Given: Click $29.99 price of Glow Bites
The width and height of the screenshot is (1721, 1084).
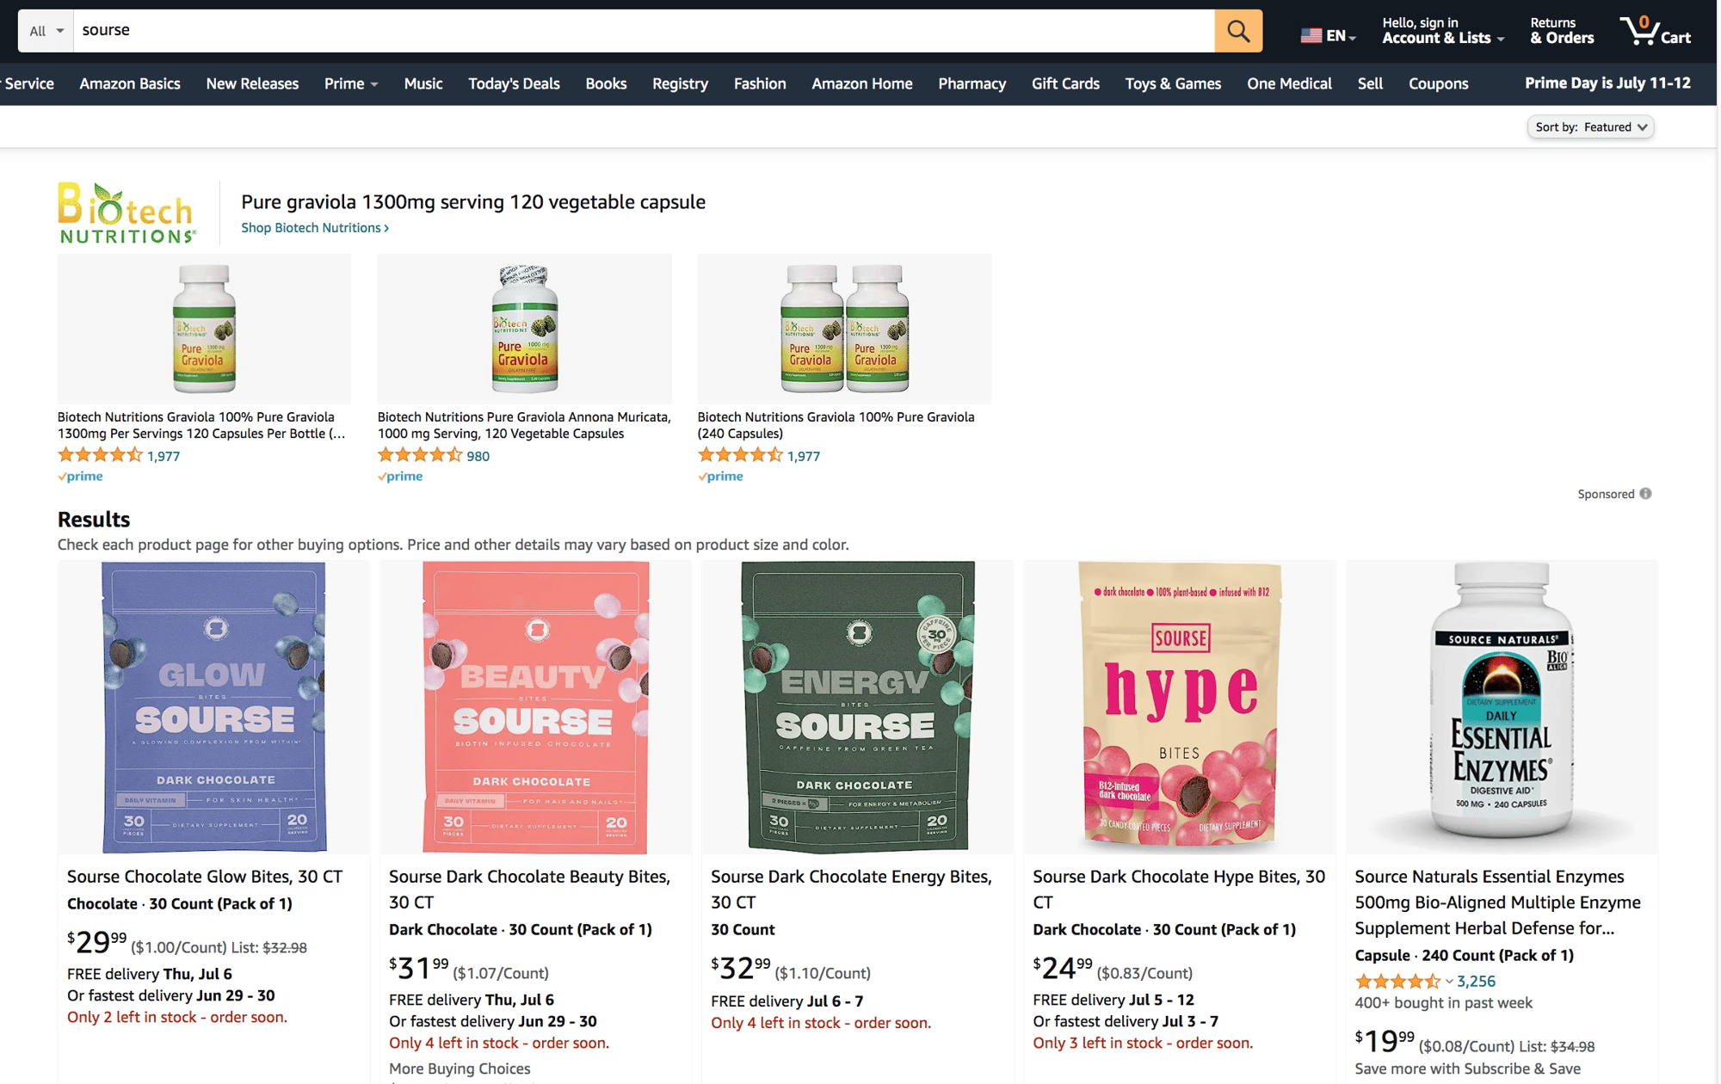Looking at the screenshot, I should click(x=97, y=943).
